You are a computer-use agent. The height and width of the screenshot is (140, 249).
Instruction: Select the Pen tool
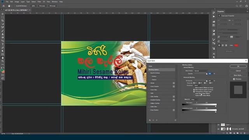pos(3,47)
